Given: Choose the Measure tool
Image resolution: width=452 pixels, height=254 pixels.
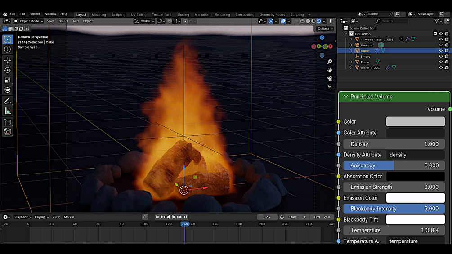Looking at the screenshot, I should point(8,111).
